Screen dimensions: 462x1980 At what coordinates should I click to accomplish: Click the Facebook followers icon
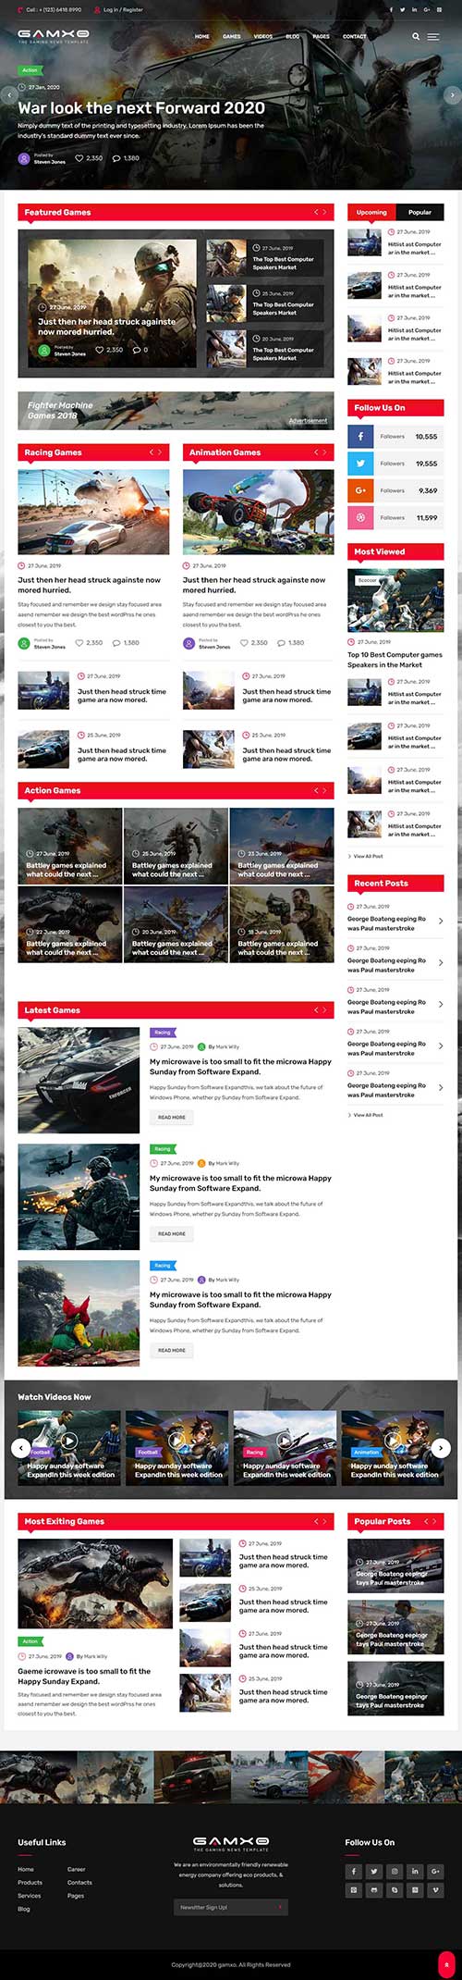tap(360, 437)
